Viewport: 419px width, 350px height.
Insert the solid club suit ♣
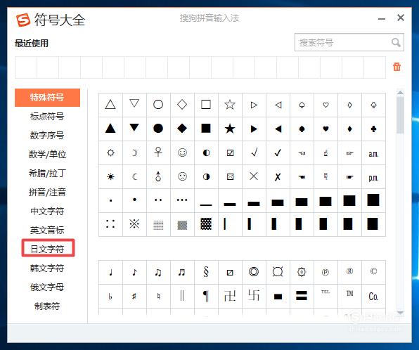click(x=373, y=129)
